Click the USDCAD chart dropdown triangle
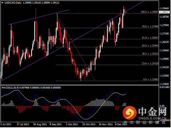Viewport: 171px width, 128px height. [x=2, y=3]
